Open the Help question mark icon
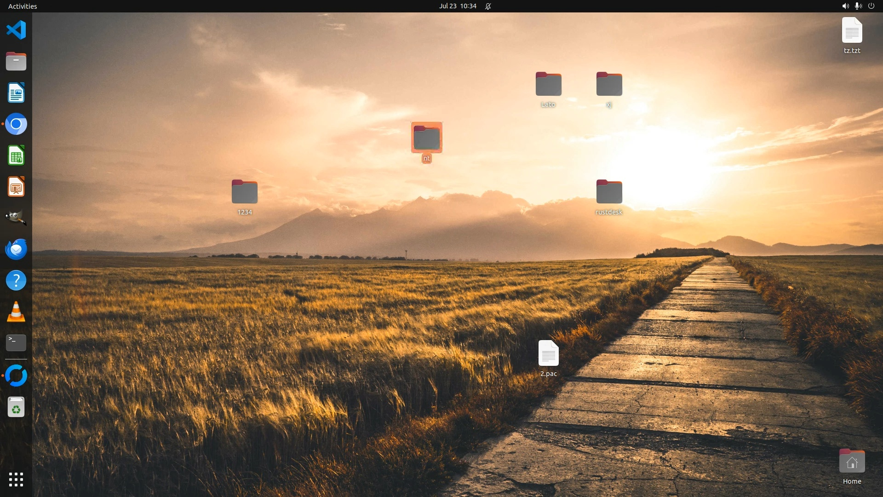 coord(16,280)
